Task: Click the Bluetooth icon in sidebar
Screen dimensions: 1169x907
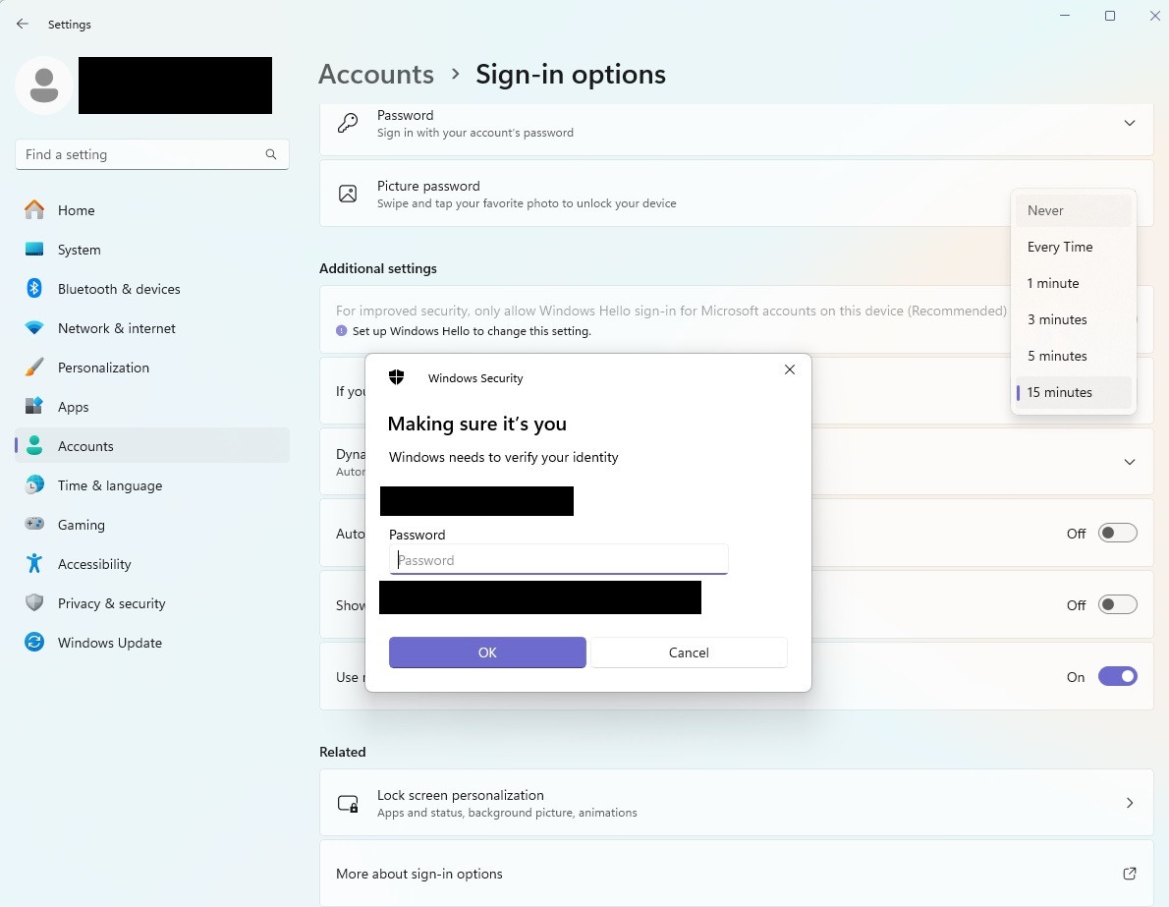Action: [34, 289]
